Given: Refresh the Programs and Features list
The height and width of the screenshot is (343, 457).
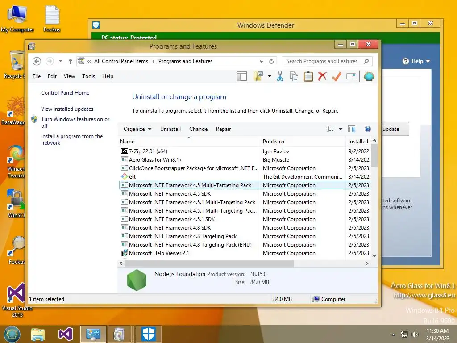Looking at the screenshot, I should [271, 61].
